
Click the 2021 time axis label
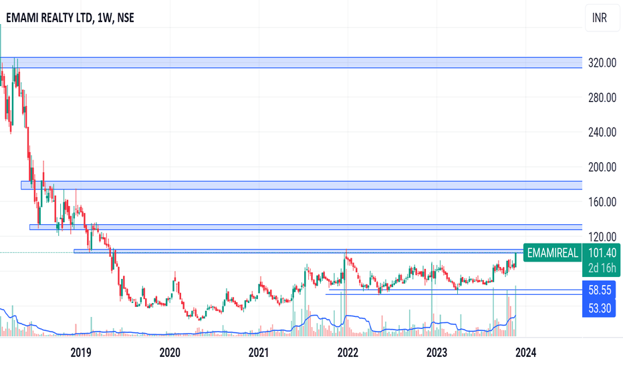[259, 352]
